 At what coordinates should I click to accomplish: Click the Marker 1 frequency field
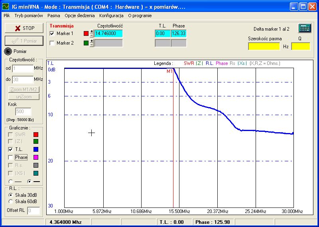(x=108, y=34)
